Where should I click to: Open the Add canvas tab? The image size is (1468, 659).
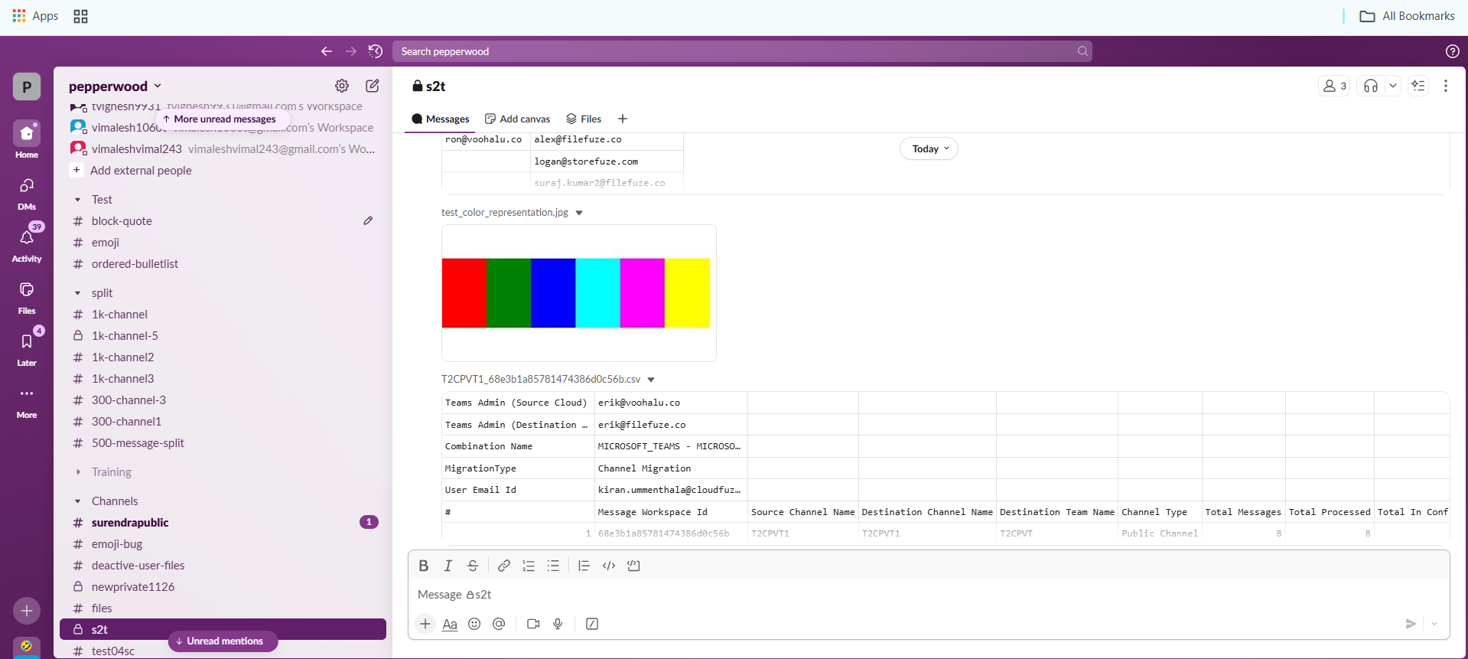click(x=518, y=119)
